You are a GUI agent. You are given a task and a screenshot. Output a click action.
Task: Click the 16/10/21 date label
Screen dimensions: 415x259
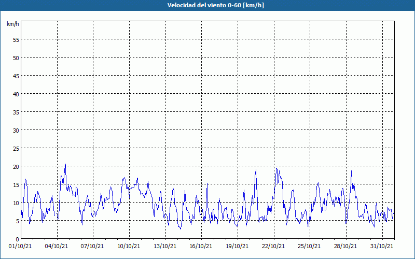pyautogui.click(x=201, y=247)
